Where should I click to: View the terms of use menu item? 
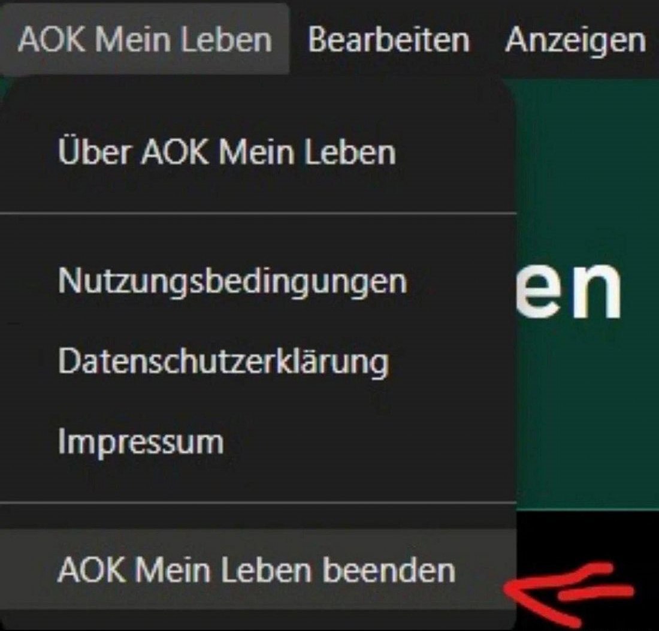pos(232,281)
